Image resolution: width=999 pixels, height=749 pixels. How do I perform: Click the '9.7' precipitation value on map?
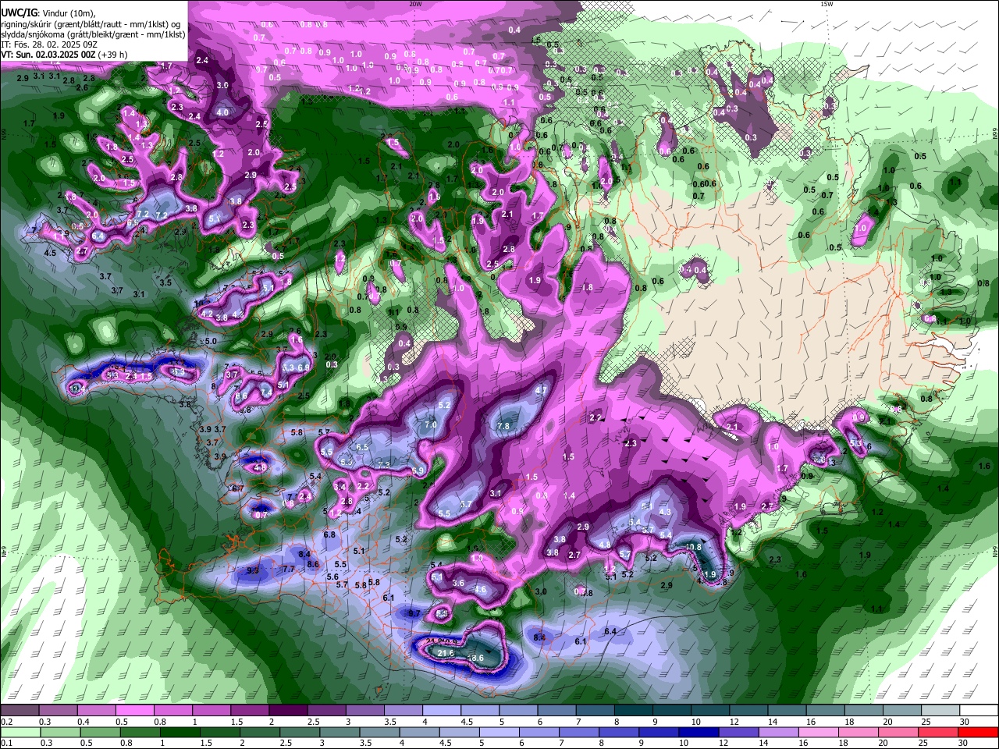coord(414,614)
